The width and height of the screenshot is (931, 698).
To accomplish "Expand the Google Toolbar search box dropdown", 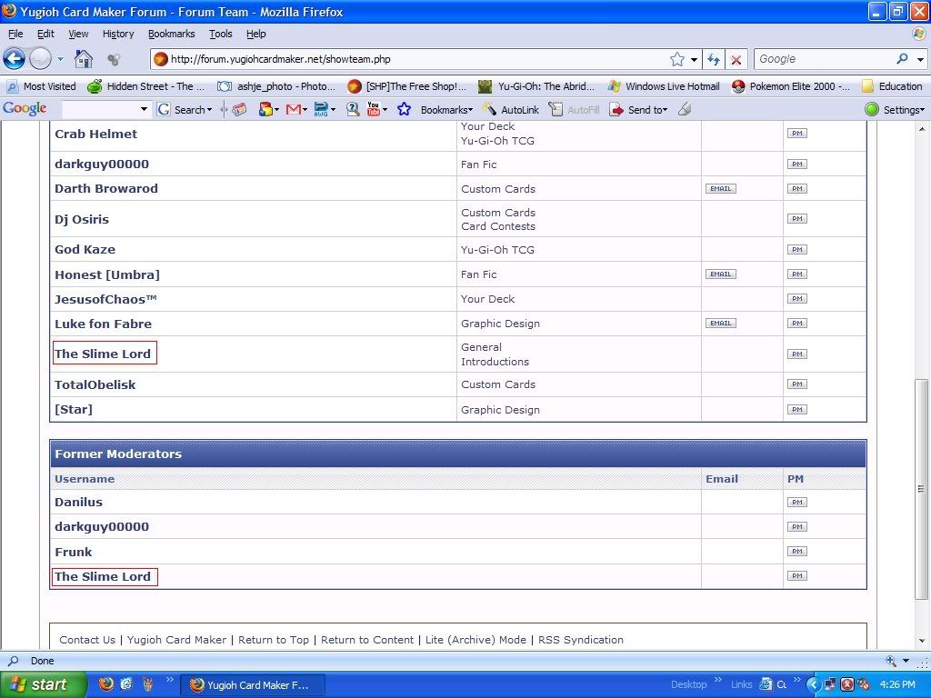I will point(144,109).
